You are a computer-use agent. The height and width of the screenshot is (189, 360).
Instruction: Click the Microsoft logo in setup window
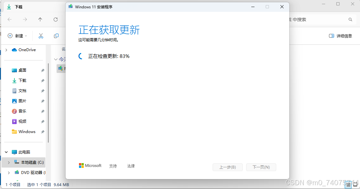pyautogui.click(x=90, y=166)
